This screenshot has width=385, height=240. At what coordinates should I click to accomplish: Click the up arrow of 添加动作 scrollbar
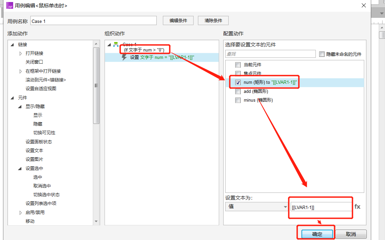point(96,44)
